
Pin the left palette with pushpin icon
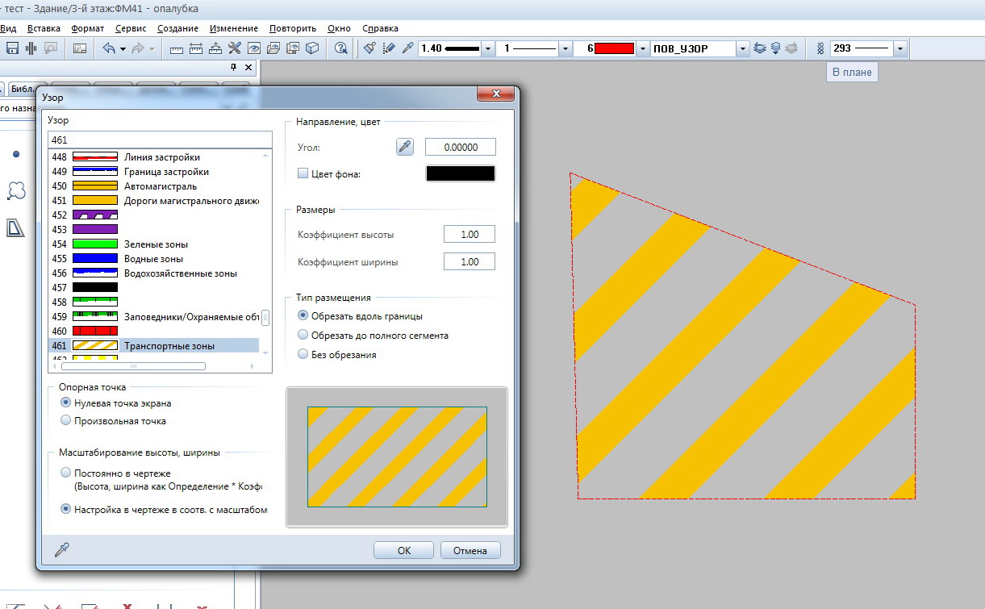coord(234,67)
